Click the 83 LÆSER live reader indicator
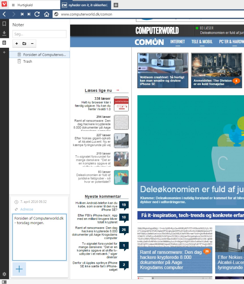Screen dimensions: 244x284 [x=205, y=28]
